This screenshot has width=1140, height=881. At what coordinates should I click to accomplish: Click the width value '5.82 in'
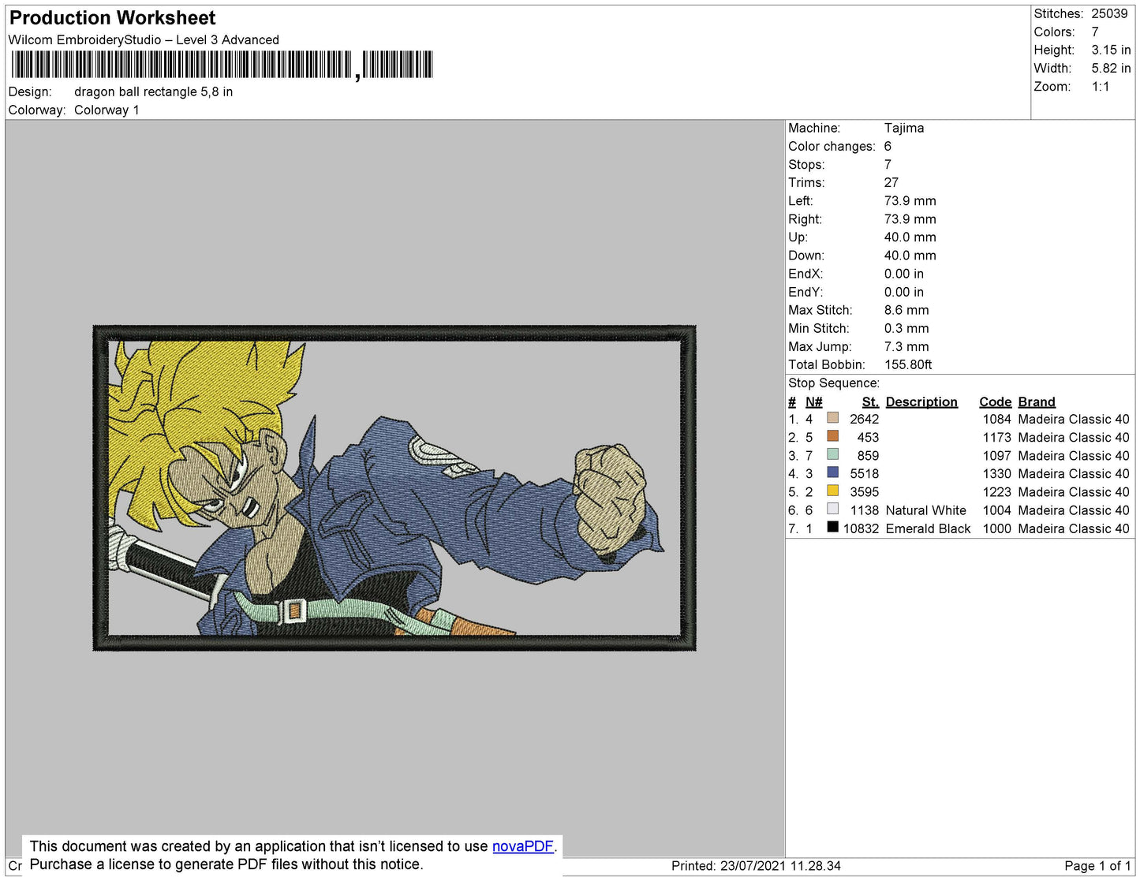[1111, 69]
